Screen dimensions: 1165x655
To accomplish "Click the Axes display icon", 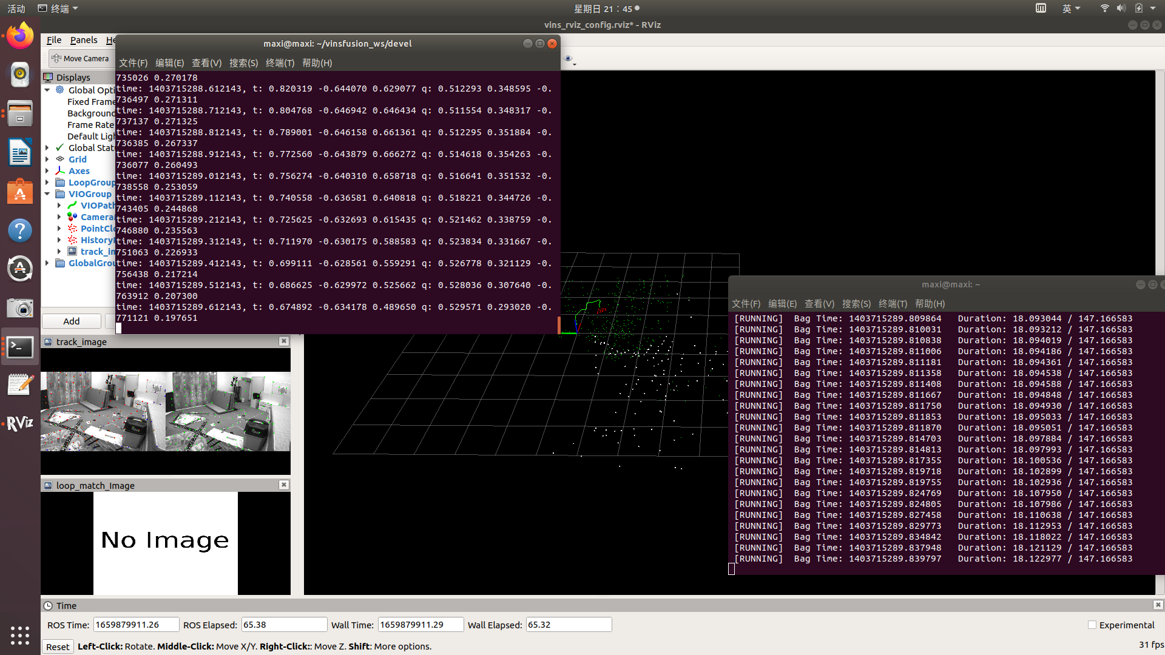I will (60, 171).
